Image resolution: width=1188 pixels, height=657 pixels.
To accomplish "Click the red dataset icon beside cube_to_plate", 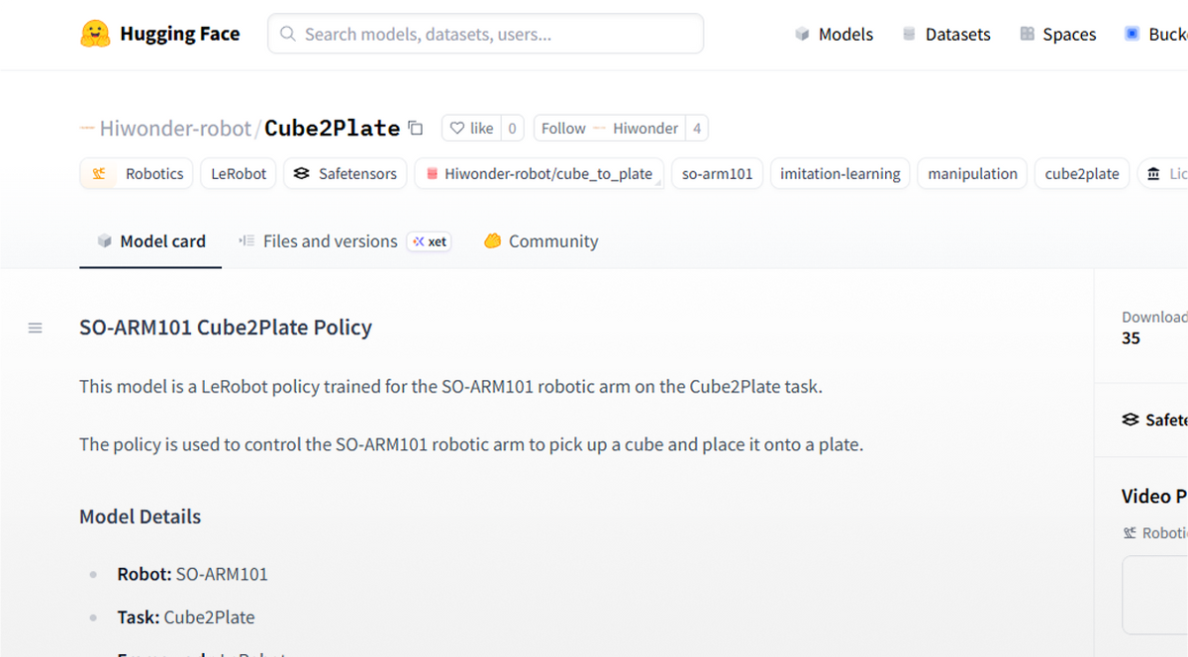I will tap(432, 174).
